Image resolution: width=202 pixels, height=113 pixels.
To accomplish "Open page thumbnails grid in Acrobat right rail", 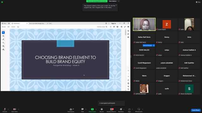I will click(x=128, y=37).
